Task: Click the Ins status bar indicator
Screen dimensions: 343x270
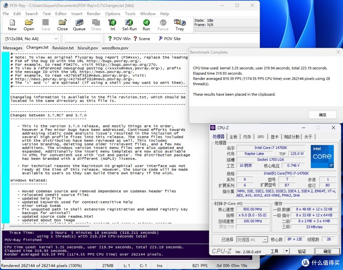Action: click(159, 266)
